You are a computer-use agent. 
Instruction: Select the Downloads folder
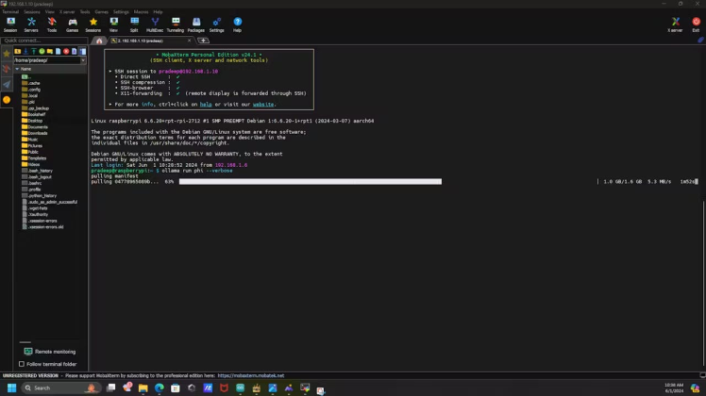[x=38, y=133]
